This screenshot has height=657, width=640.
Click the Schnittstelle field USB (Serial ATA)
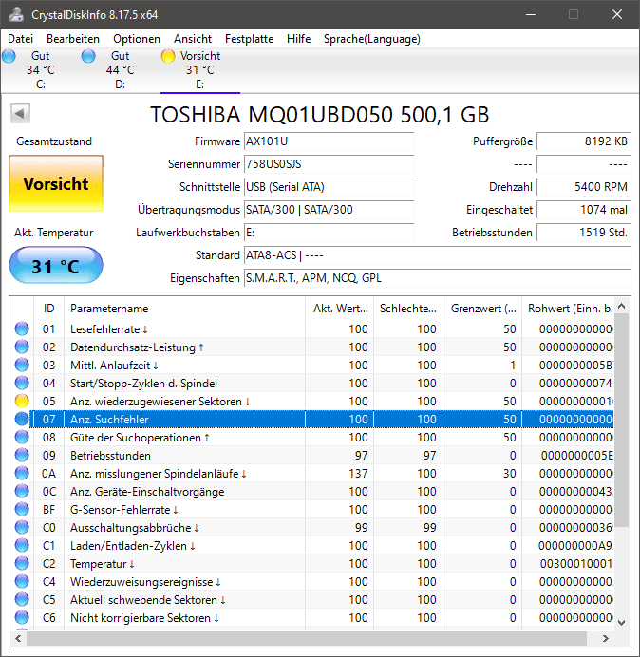point(329,187)
